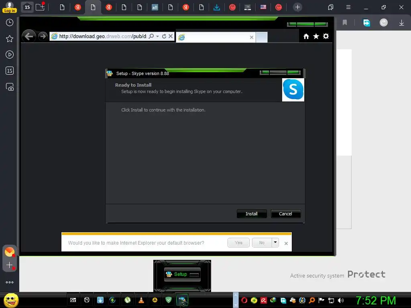Go back in Internet Explorer
This screenshot has width=411, height=308.
29,36
